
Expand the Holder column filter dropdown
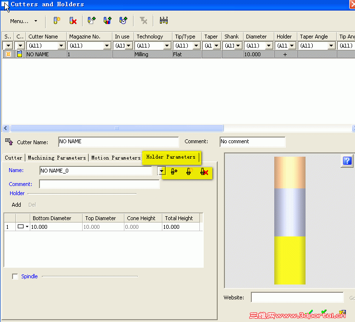(292, 46)
